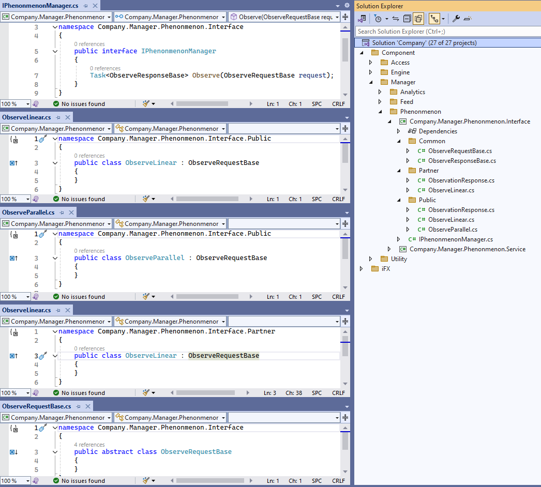The width and height of the screenshot is (541, 487).
Task: Sync Solution Explorer with active document
Action: [x=396, y=19]
